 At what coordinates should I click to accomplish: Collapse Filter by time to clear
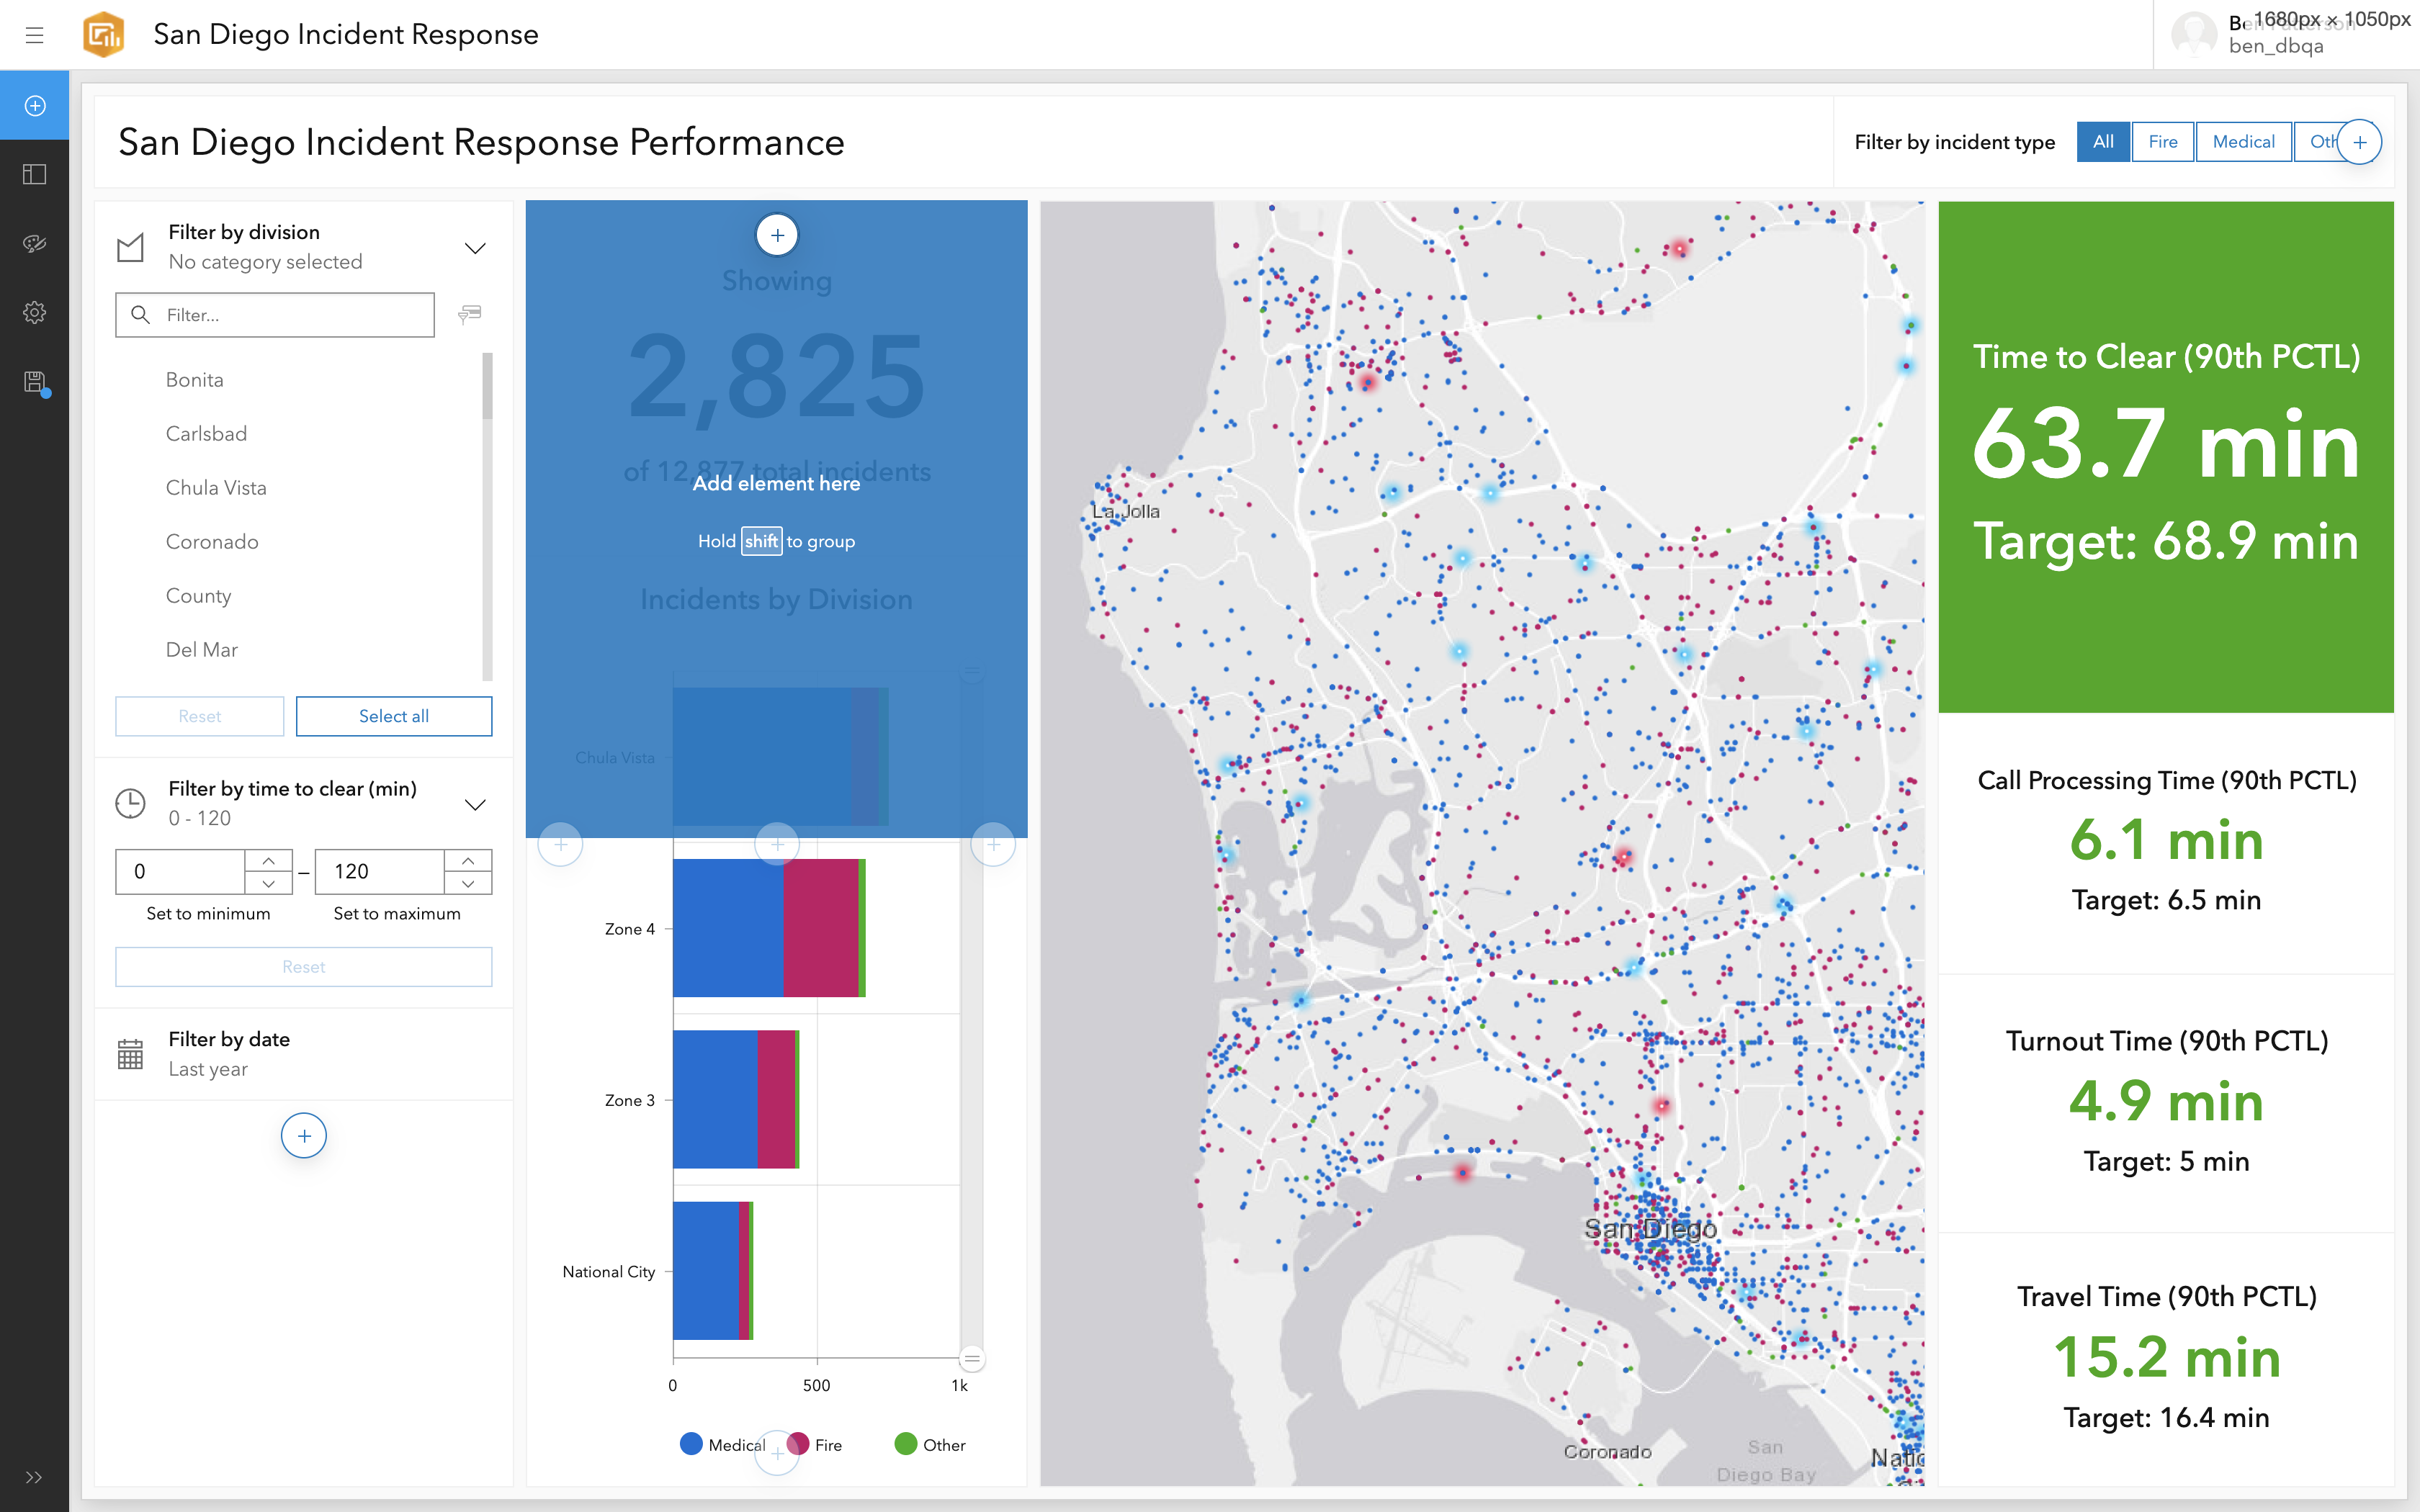click(x=475, y=804)
